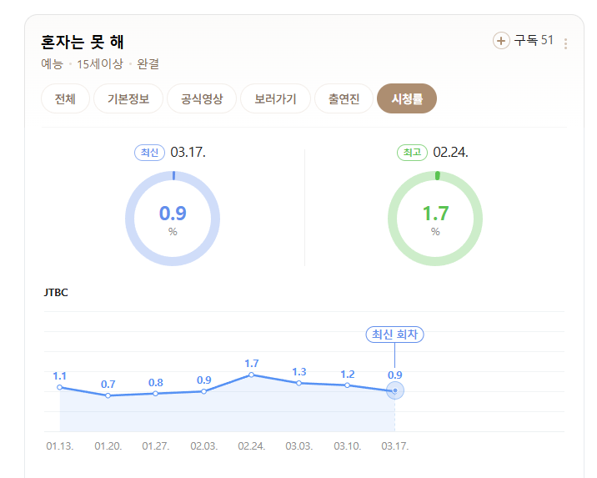The height and width of the screenshot is (478, 597).
Task: Select the 03.03. data point at 1.3
Action: (x=298, y=383)
